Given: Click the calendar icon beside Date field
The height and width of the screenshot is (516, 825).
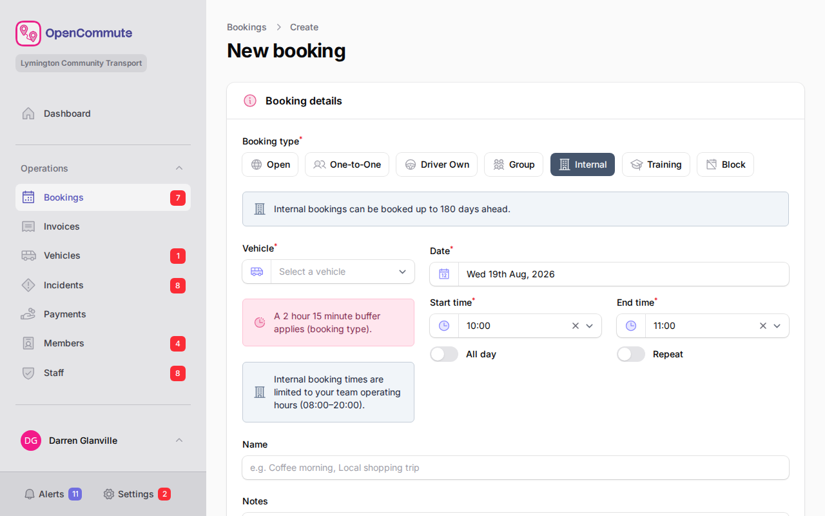Looking at the screenshot, I should [x=444, y=274].
